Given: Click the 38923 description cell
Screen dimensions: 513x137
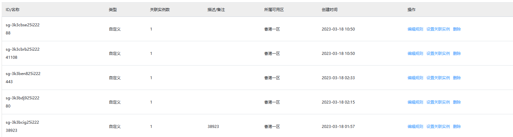Looking at the screenshot, I should pos(213,127).
